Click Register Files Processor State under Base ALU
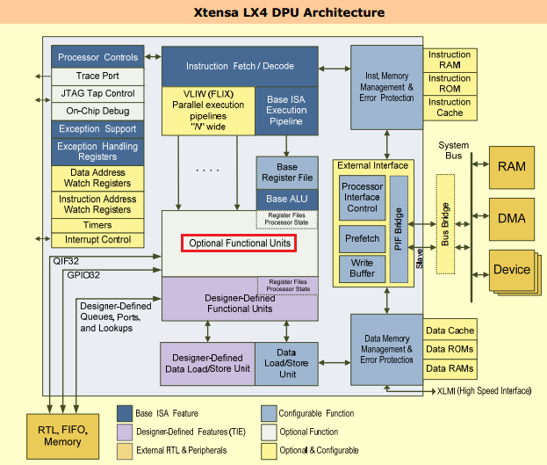 (x=287, y=219)
